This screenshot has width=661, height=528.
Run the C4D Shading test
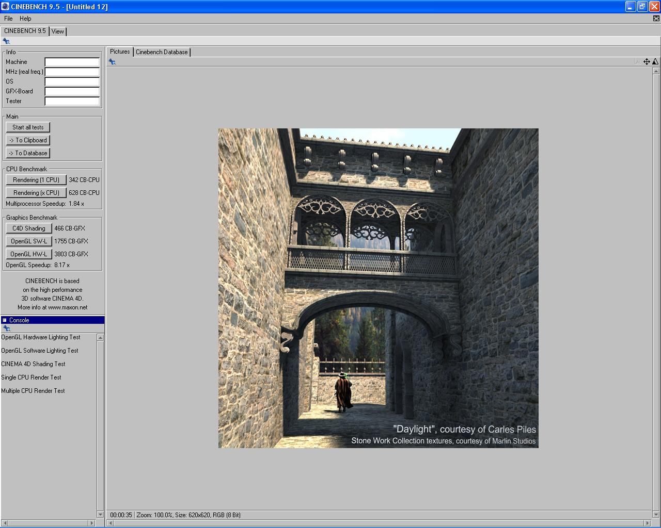click(x=29, y=228)
